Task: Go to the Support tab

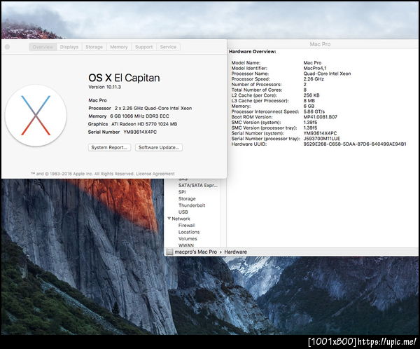Action: (x=143, y=47)
